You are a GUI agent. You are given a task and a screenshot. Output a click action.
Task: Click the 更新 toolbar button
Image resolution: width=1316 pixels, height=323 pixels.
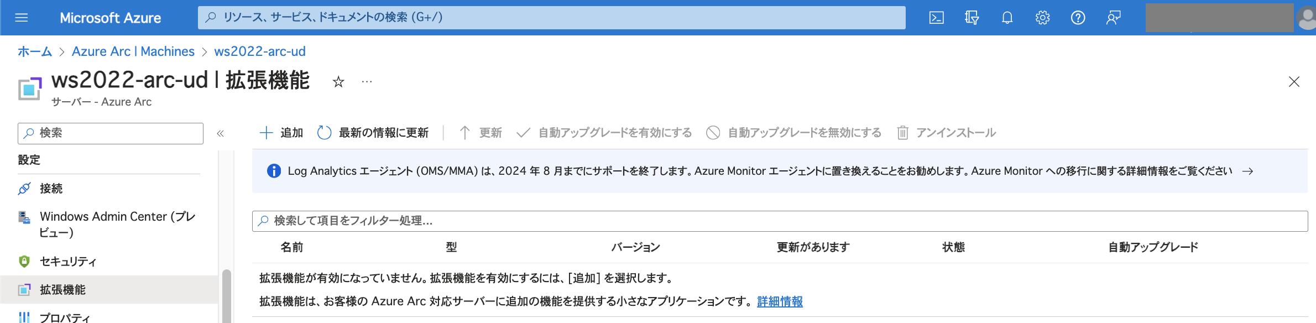click(481, 133)
